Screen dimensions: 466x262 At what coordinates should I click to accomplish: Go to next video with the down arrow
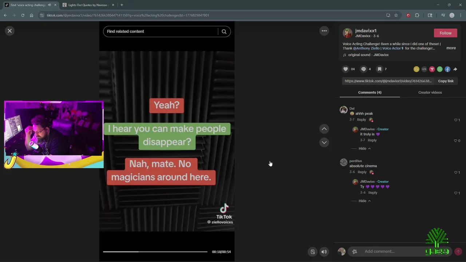pyautogui.click(x=324, y=142)
